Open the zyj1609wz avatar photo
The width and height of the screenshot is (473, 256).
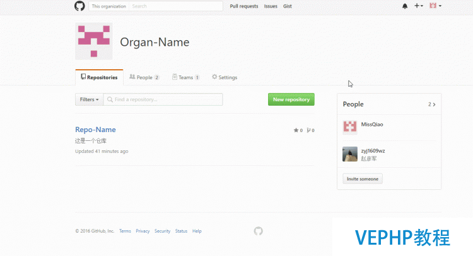point(350,154)
